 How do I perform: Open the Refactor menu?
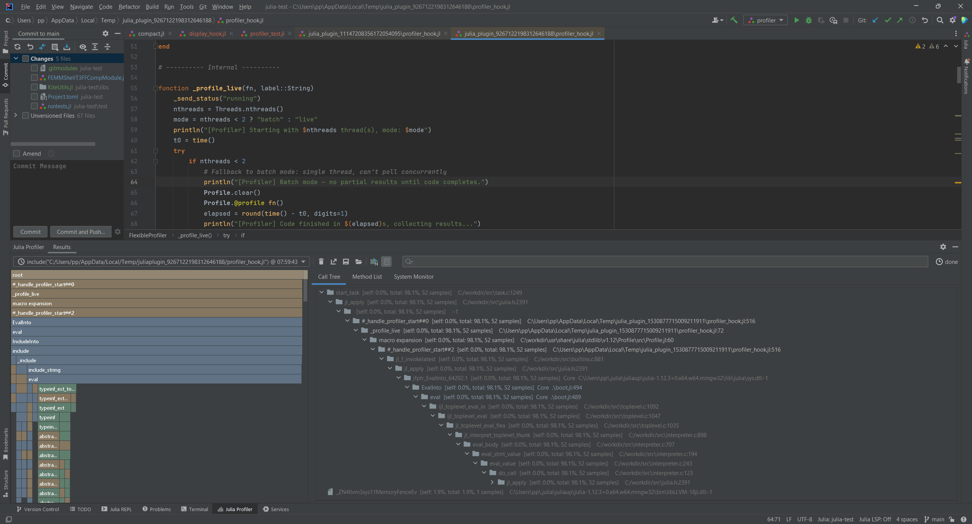(x=129, y=6)
